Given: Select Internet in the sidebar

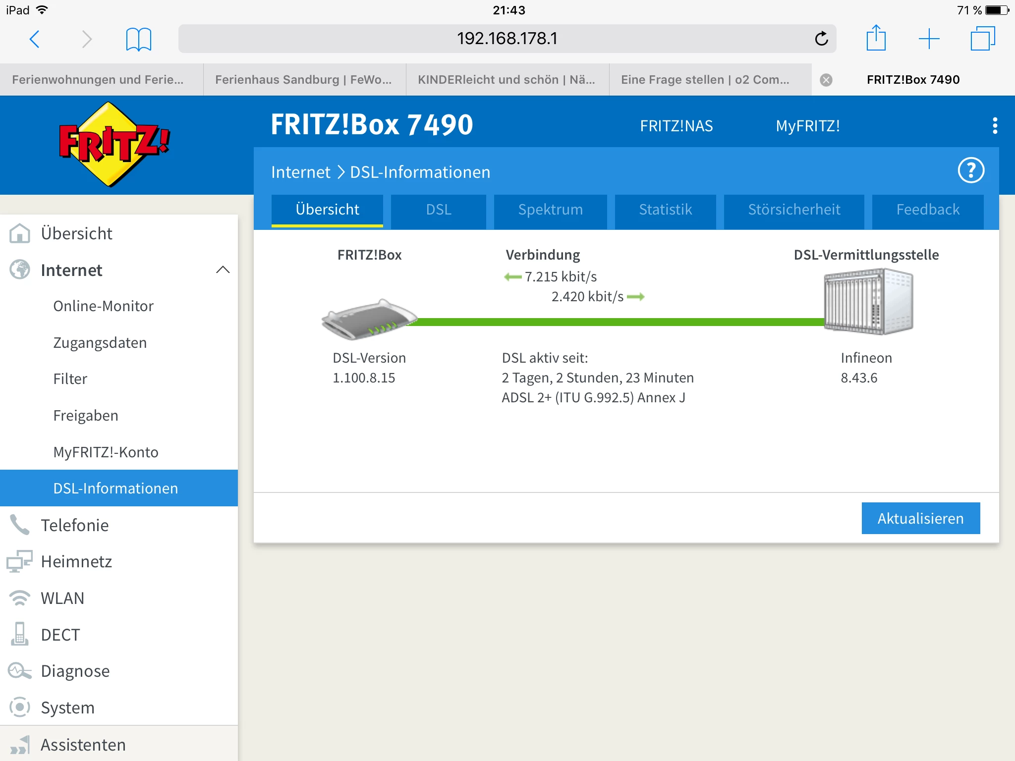Looking at the screenshot, I should click(x=119, y=270).
